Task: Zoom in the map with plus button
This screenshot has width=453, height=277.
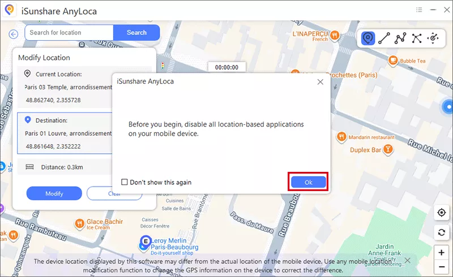Action: 442,253
